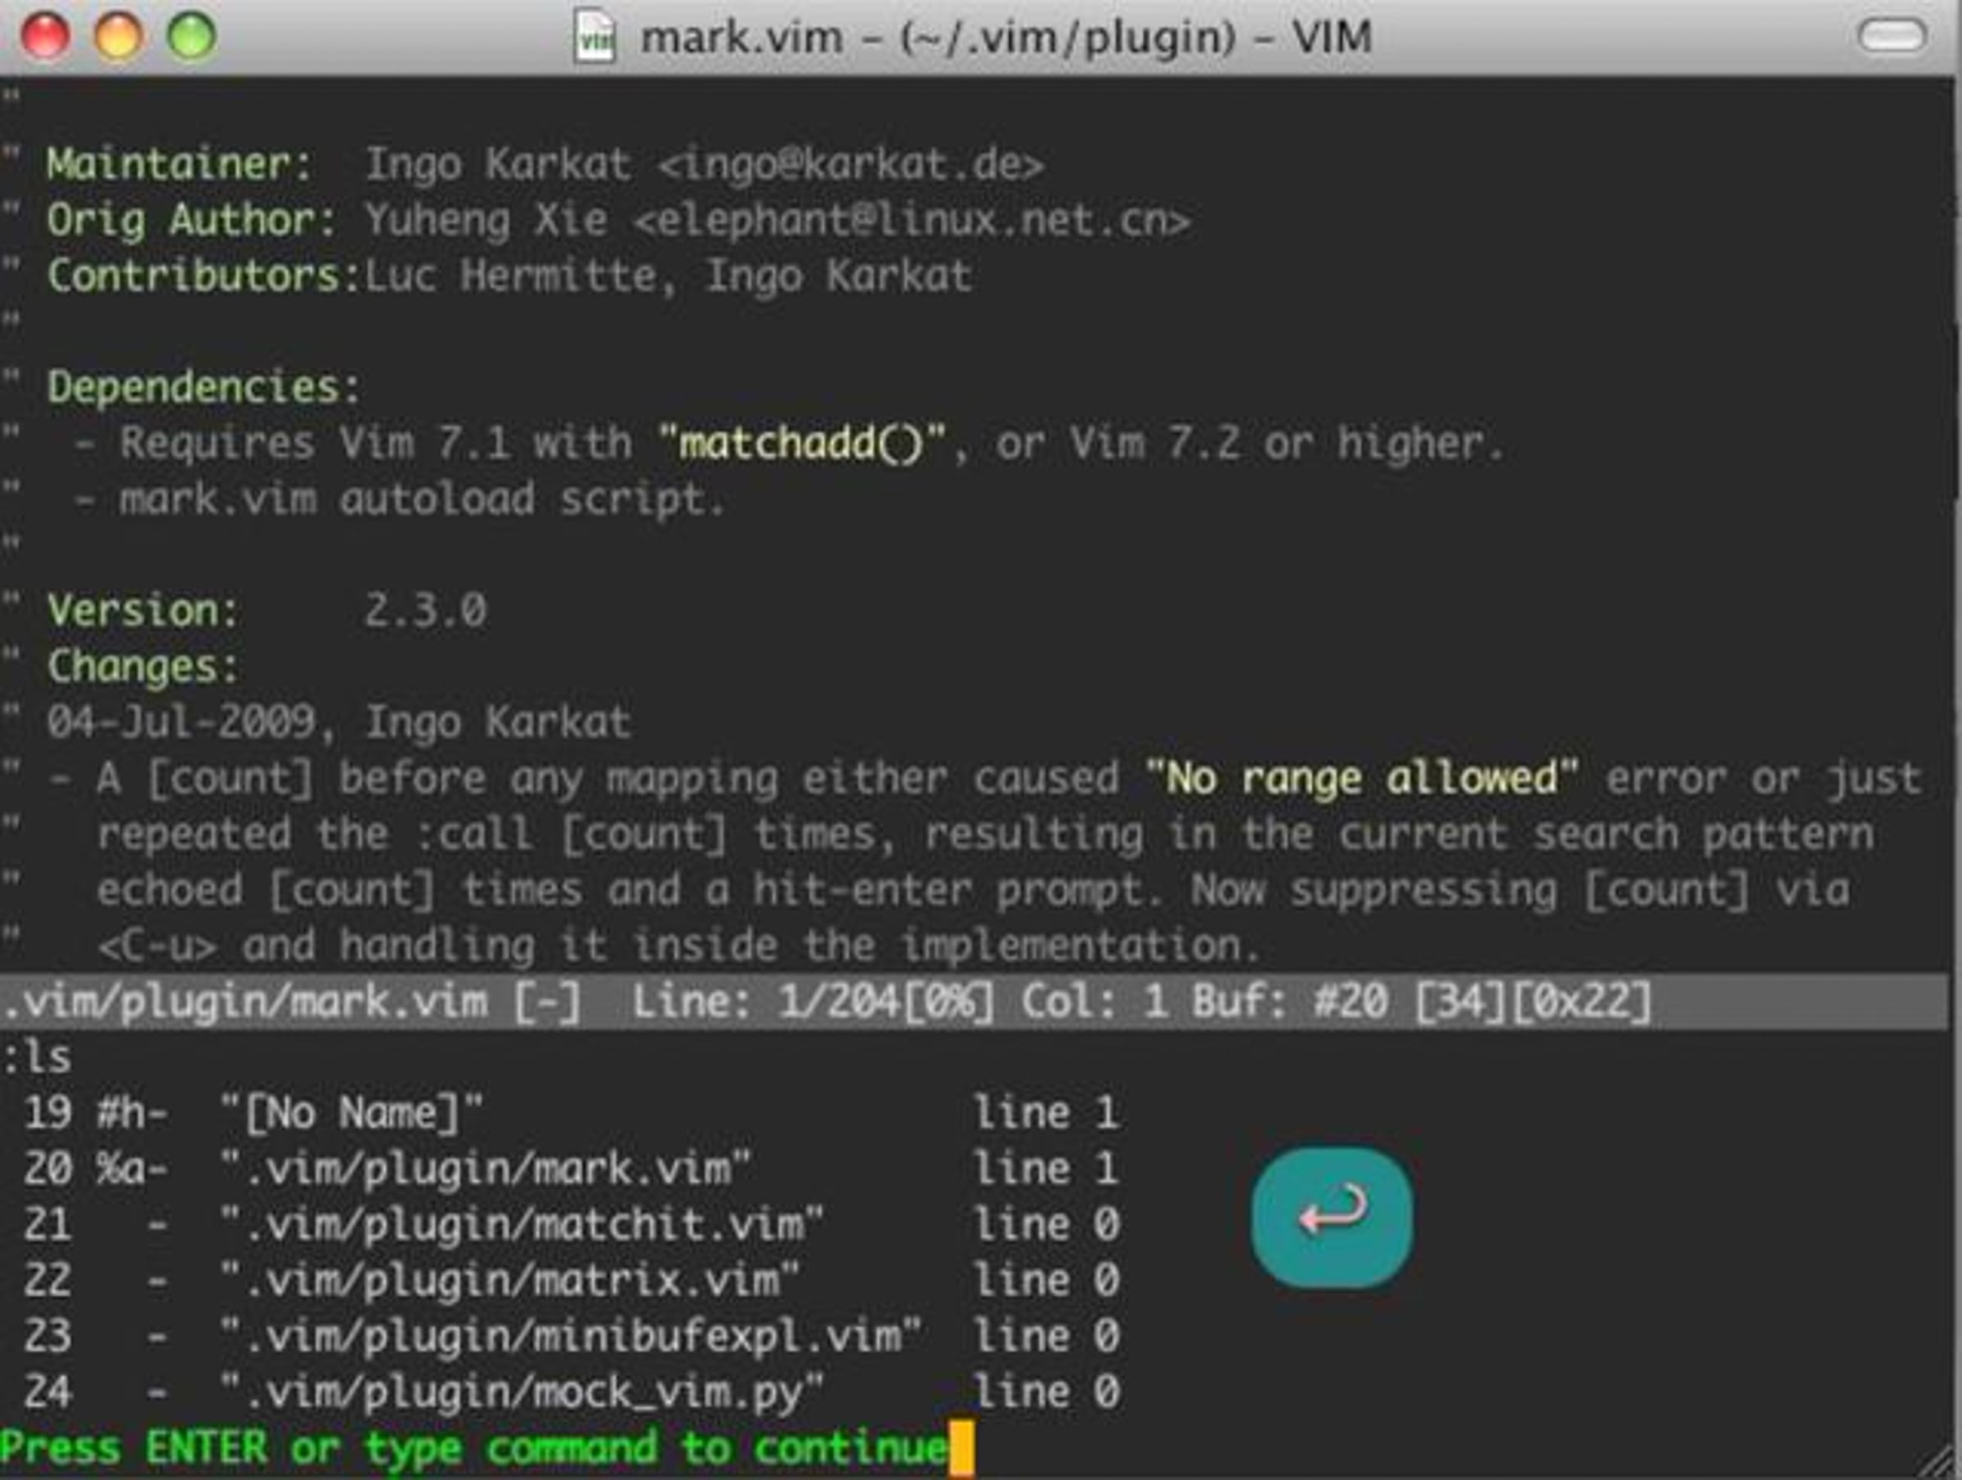Select buffer 23 ".vim/plugin/minibufexpl.vim"
The image size is (1962, 1480).
click(x=571, y=1336)
